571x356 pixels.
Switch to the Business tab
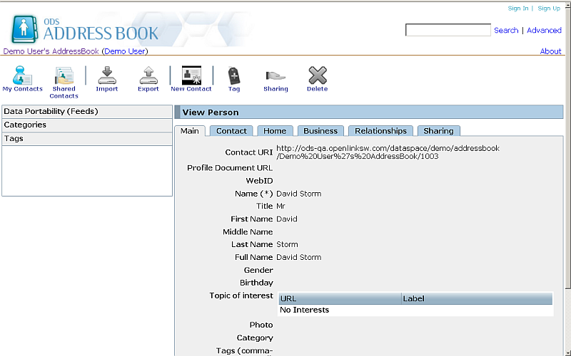tap(320, 131)
